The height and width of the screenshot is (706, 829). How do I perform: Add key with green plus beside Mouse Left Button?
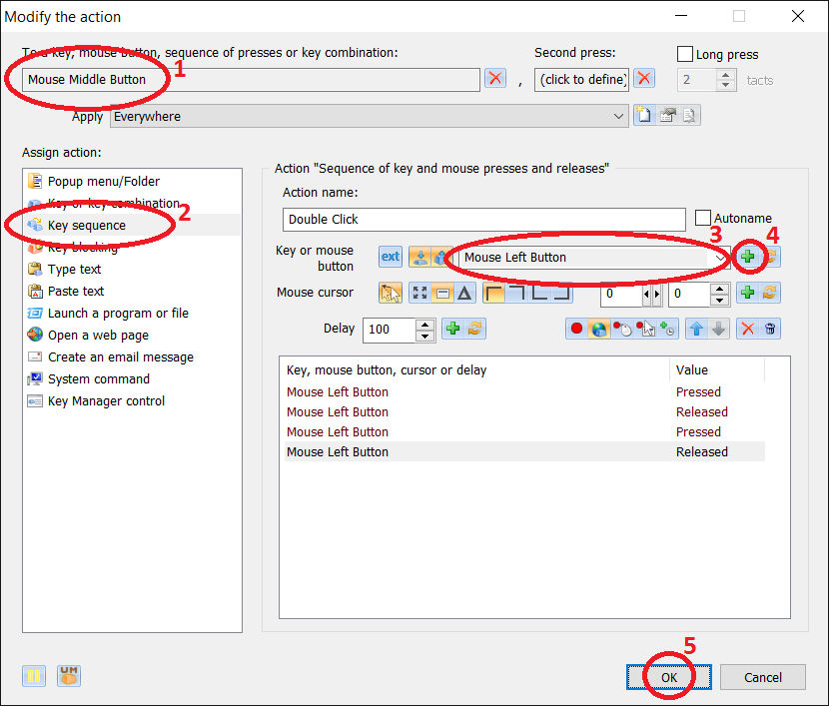[x=747, y=257]
